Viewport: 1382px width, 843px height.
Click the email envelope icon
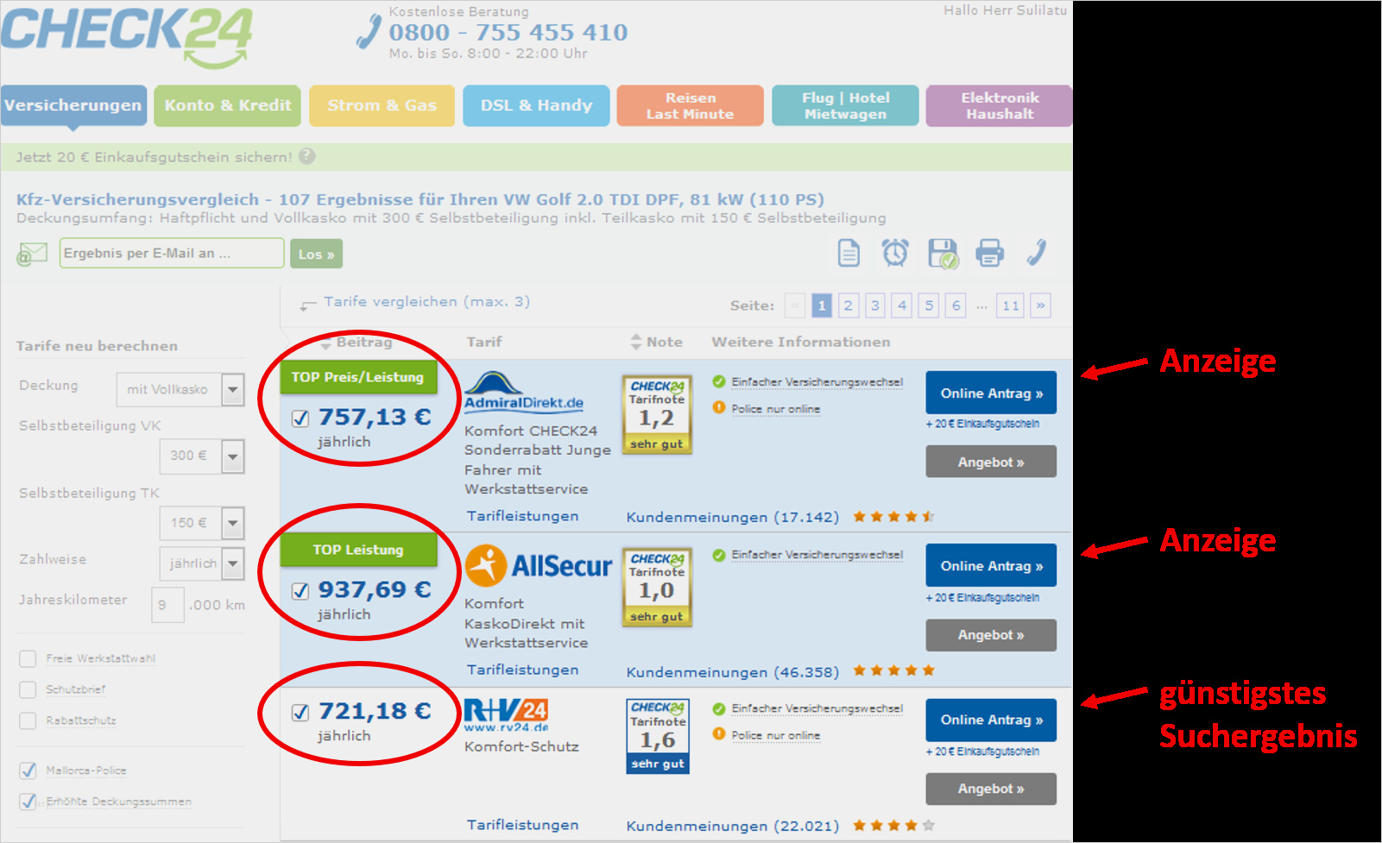point(32,254)
